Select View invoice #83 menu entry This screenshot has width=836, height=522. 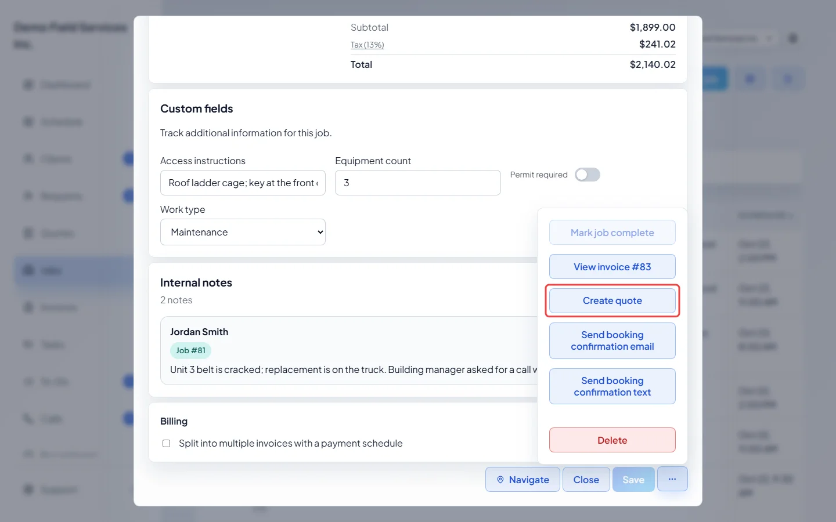pyautogui.click(x=612, y=267)
